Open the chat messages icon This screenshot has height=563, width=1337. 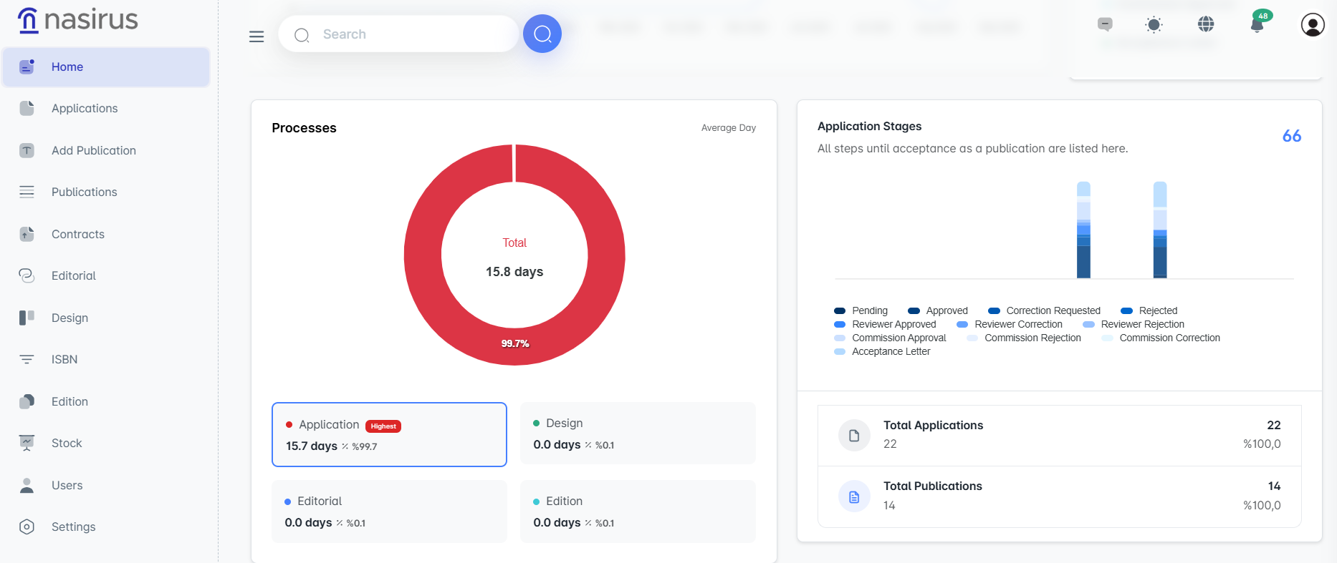1105,25
